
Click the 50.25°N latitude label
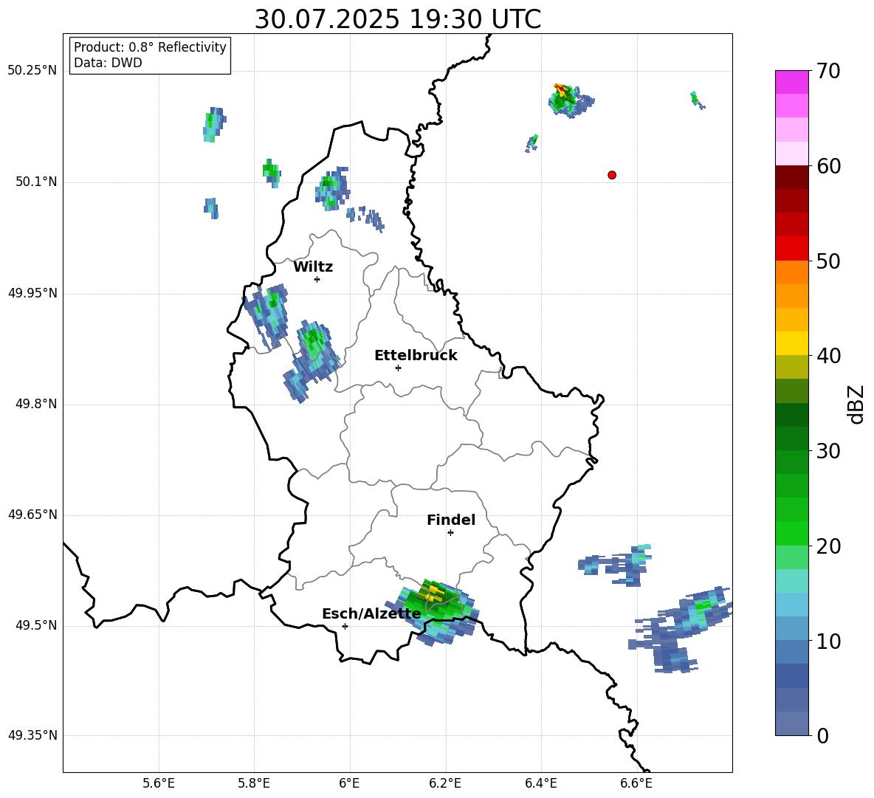point(32,71)
